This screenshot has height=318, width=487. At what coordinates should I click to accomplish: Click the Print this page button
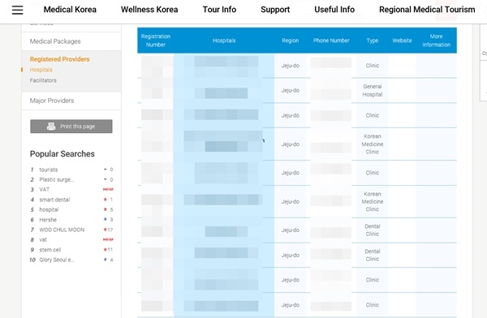coord(71,127)
